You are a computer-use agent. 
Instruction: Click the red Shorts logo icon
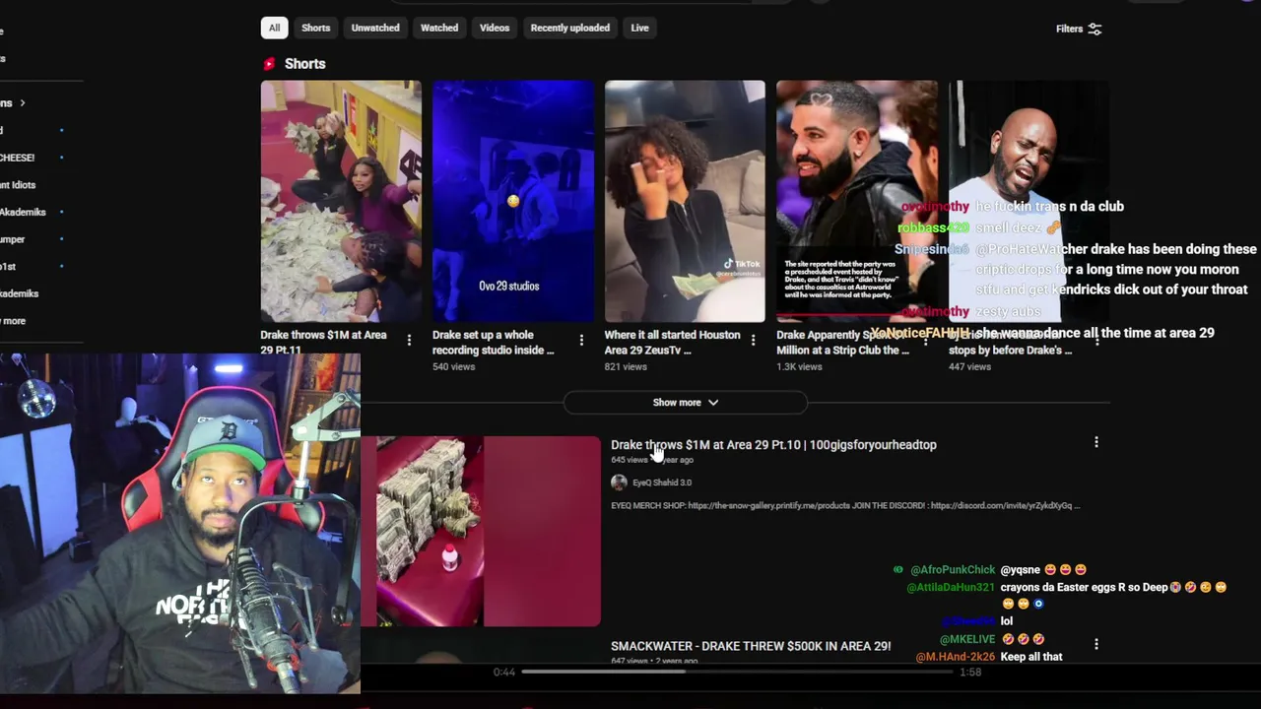(x=269, y=64)
